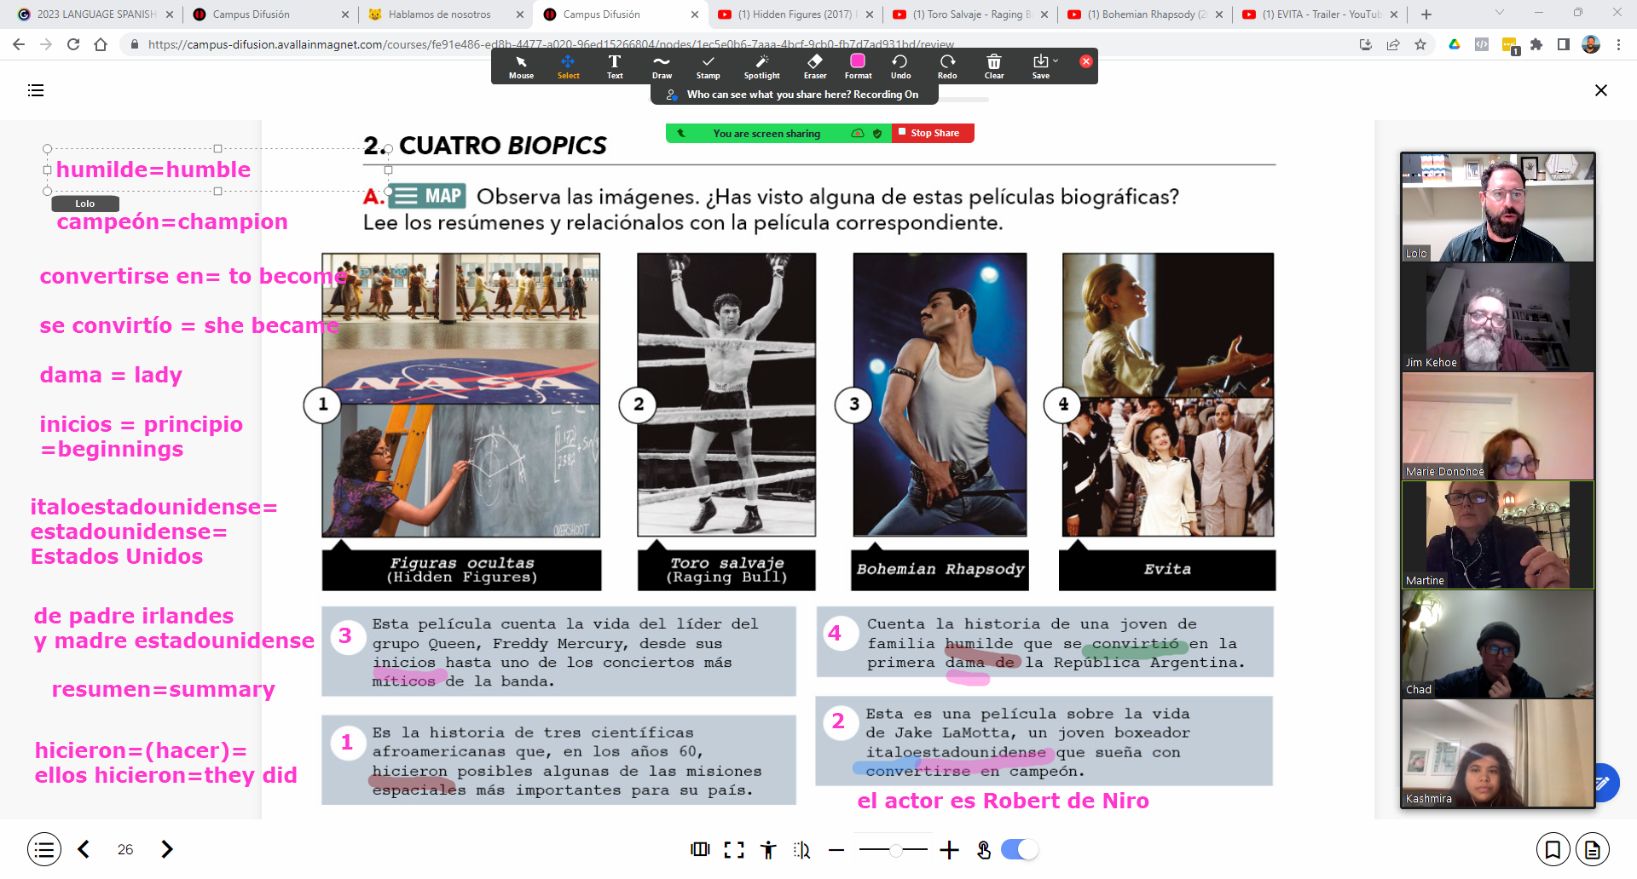The height and width of the screenshot is (879, 1637).
Task: Select the Eraser annotation tool
Action: 815,66
